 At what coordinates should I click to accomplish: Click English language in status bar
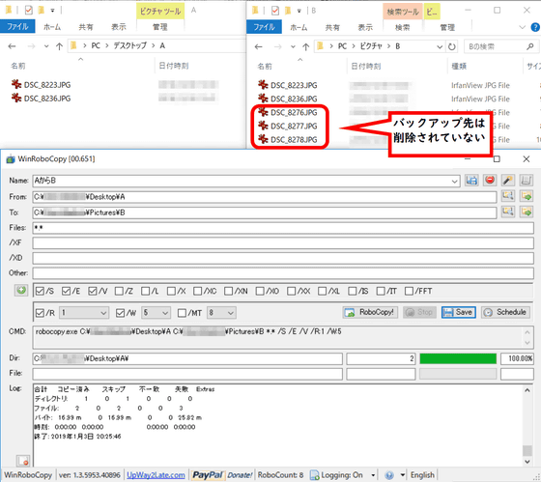tap(422, 475)
